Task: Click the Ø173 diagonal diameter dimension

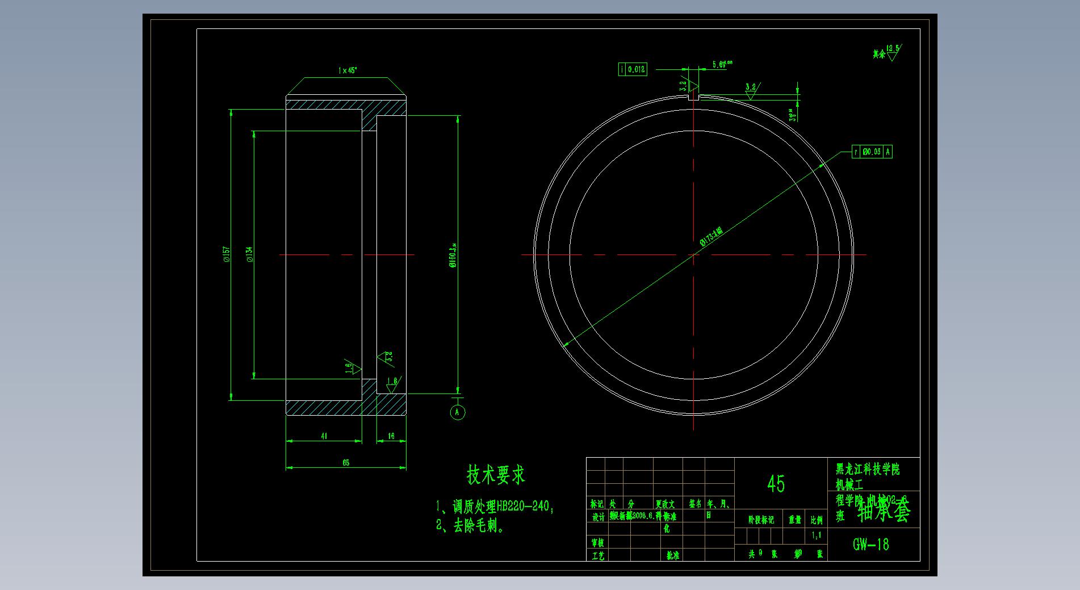Action: point(710,237)
